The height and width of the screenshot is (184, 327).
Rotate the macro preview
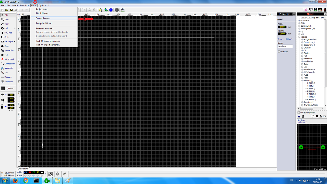pos(313,116)
